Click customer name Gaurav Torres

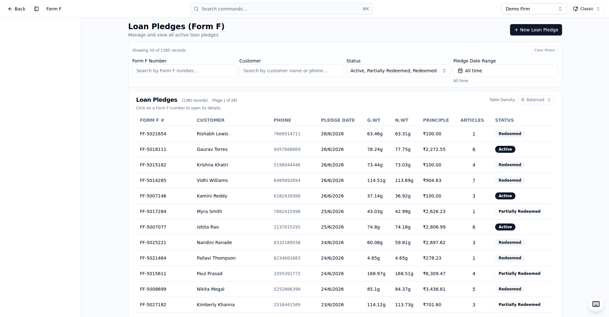pyautogui.click(x=212, y=149)
